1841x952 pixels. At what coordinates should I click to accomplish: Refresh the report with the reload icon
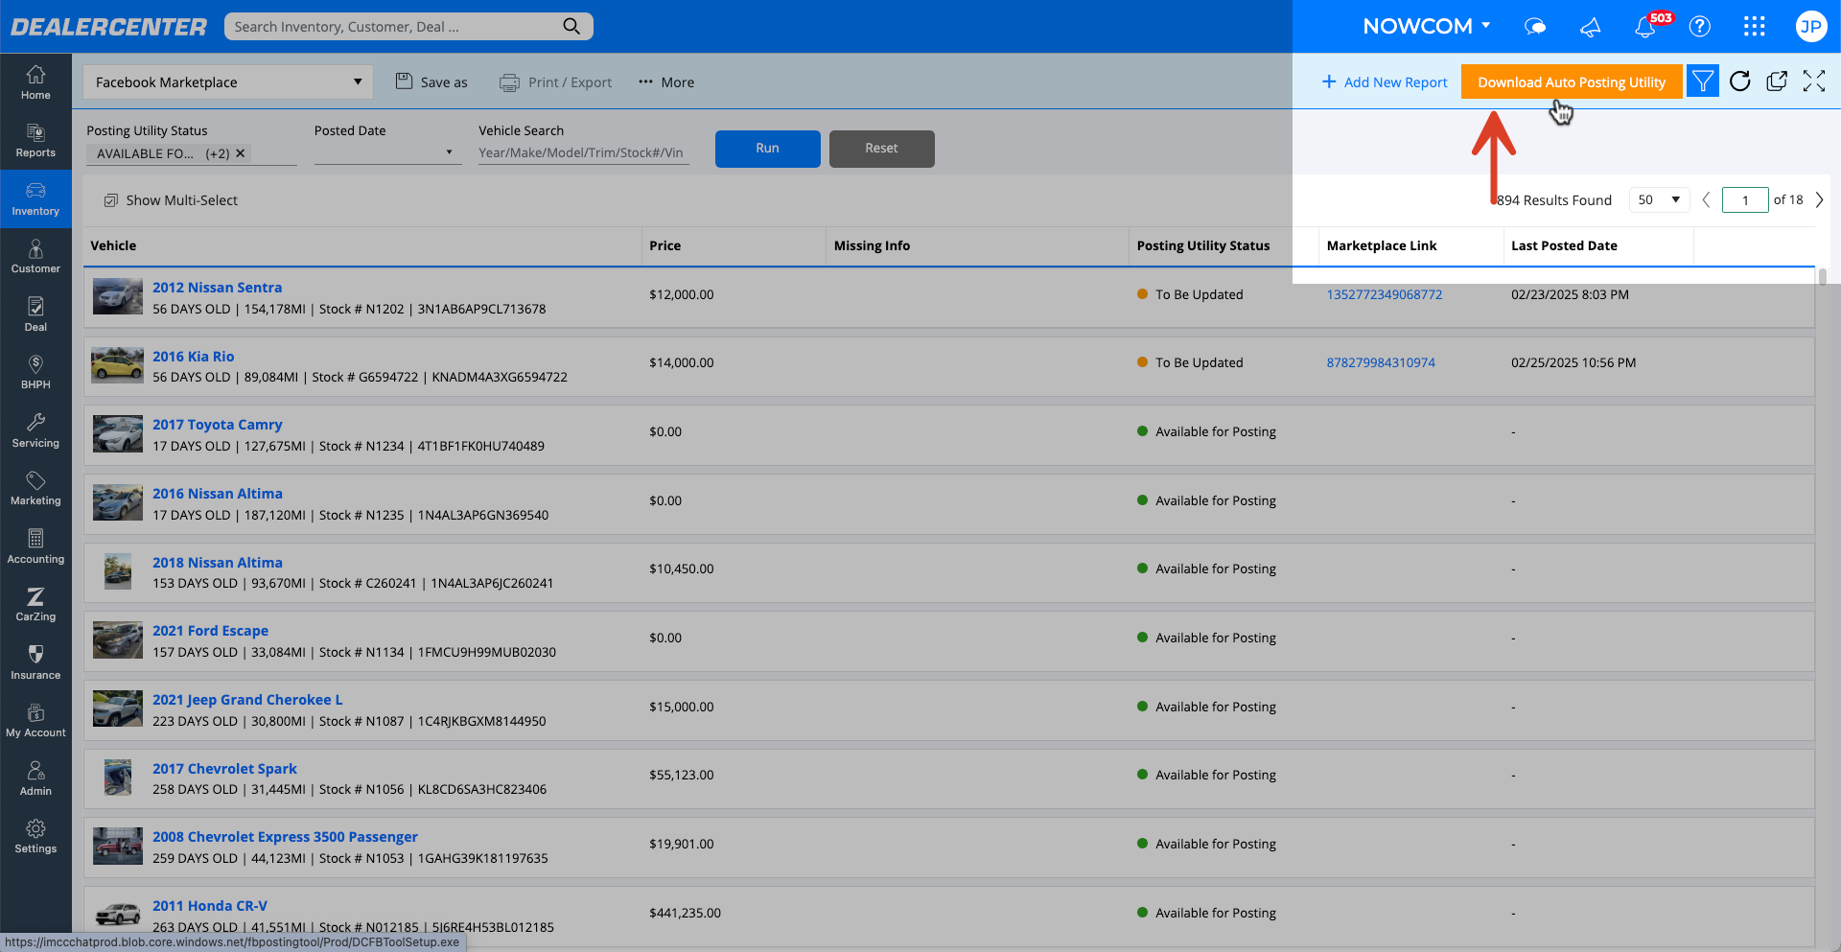pyautogui.click(x=1740, y=81)
